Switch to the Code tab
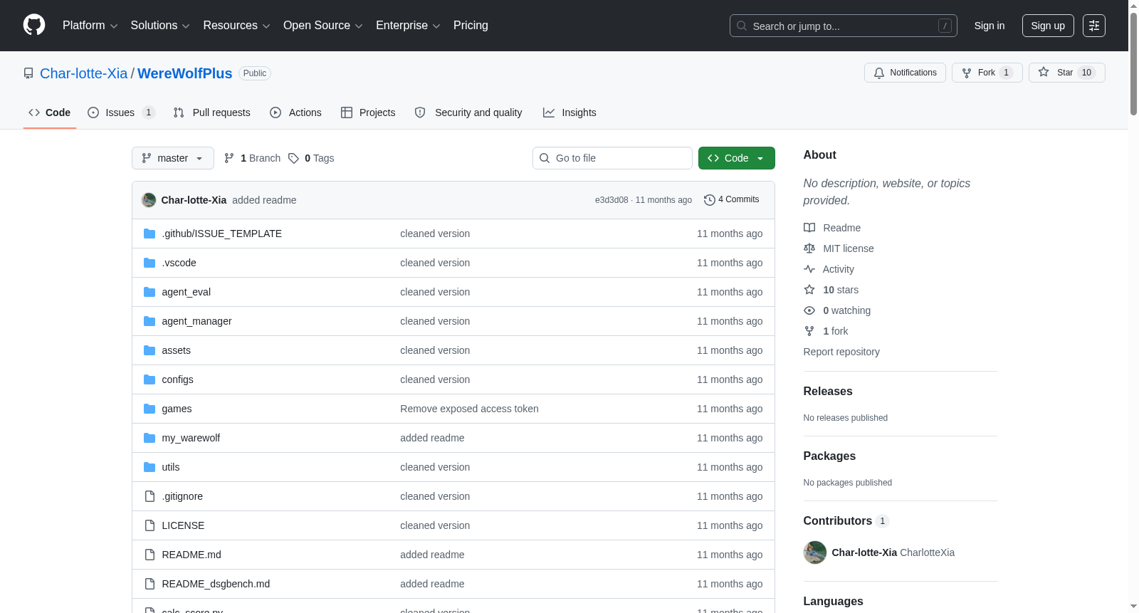Image resolution: width=1139 pixels, height=613 pixels. [x=49, y=112]
